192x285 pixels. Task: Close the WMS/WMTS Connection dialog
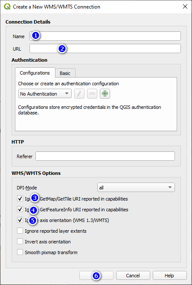185,7
